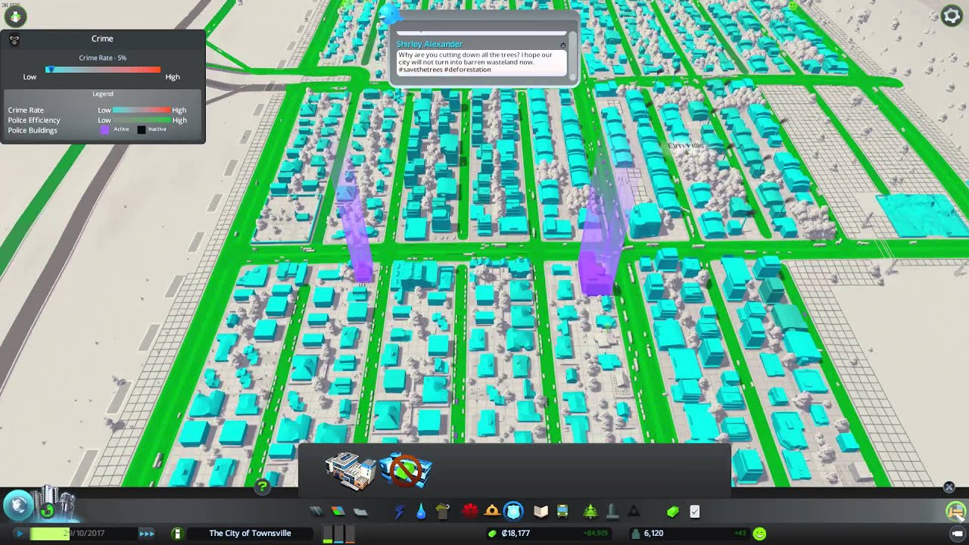Close the police build panel

[x=949, y=487]
